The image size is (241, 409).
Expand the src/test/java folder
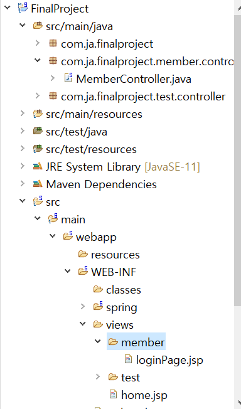pos(23,131)
